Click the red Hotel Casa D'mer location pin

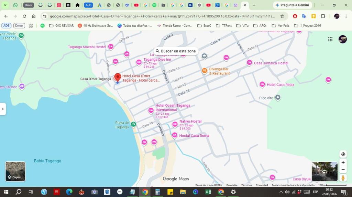coord(118,77)
